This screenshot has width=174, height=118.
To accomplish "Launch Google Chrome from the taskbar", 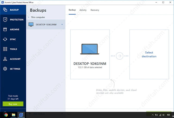I will point(6,115).
